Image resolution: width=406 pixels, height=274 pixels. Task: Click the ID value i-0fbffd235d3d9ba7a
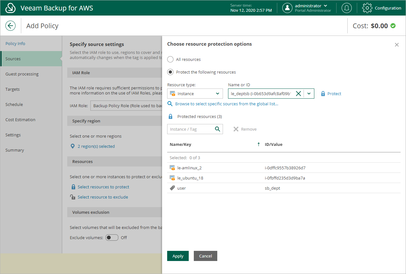[285, 178]
